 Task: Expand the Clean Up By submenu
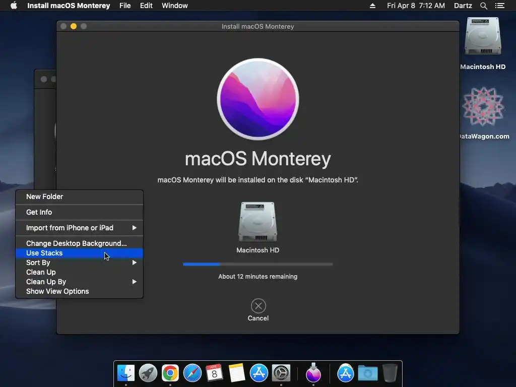(79, 282)
